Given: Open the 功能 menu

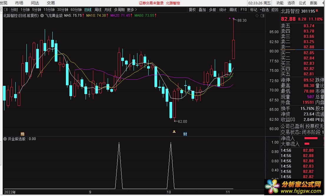Looking at the screenshot, I should tap(280, 3).
